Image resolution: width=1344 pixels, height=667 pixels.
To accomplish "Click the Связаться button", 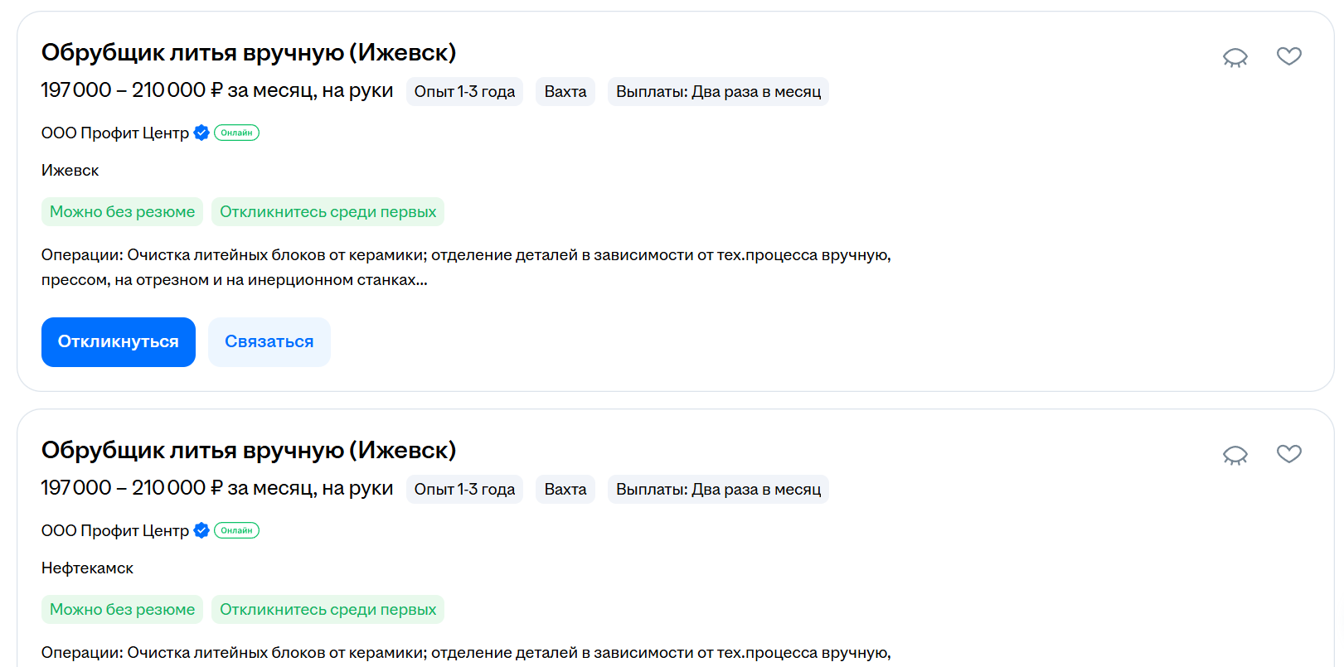I will pos(269,342).
